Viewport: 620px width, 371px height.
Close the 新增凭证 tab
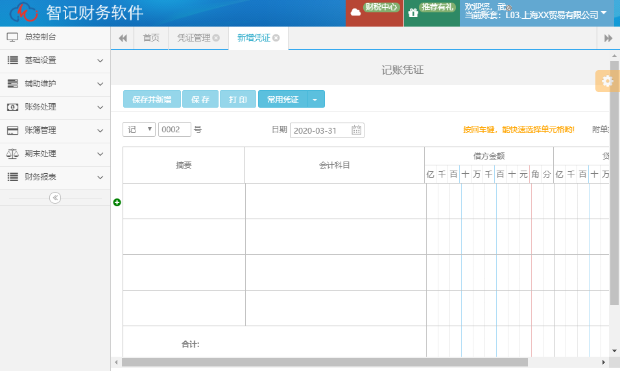click(276, 38)
